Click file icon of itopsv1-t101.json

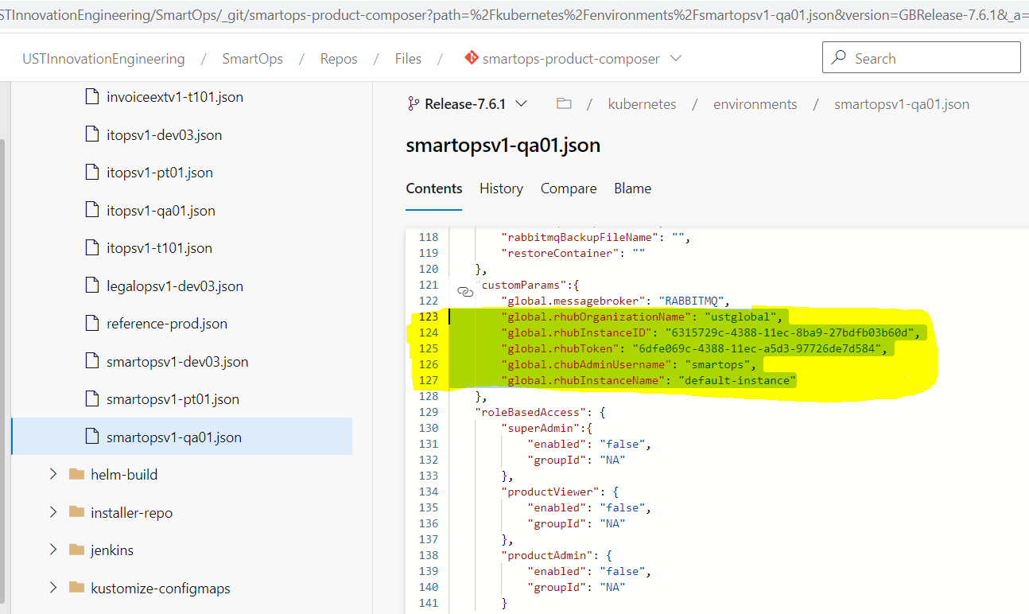(x=91, y=248)
